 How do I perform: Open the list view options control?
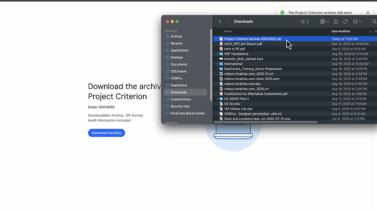[x=305, y=21]
